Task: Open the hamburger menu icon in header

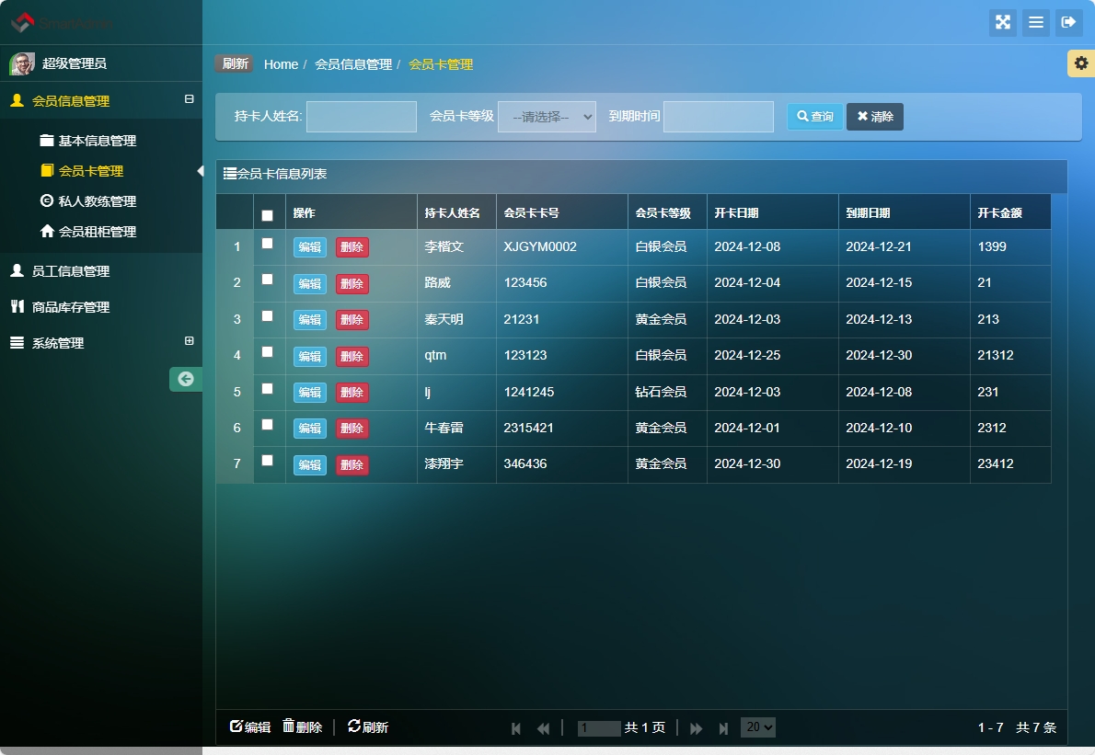Action: pos(1035,22)
